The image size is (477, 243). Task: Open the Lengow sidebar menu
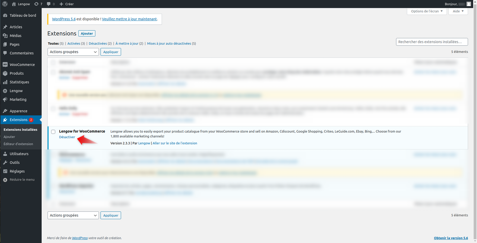[16, 91]
